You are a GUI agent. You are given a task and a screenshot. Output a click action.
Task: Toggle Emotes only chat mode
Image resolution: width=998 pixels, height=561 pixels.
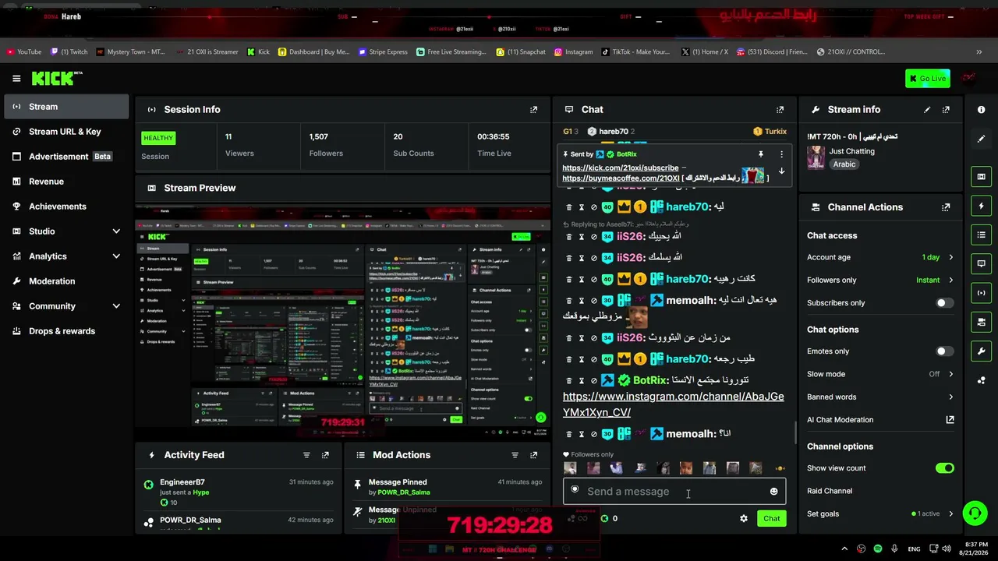point(944,351)
